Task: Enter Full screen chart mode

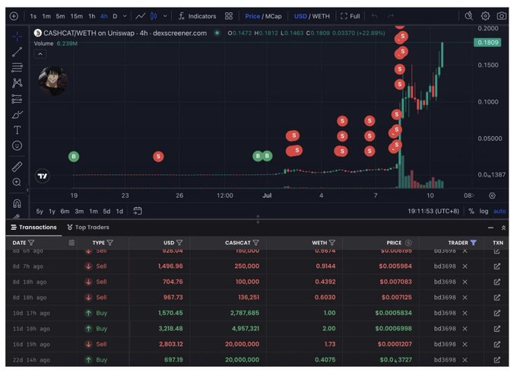Action: pyautogui.click(x=350, y=16)
